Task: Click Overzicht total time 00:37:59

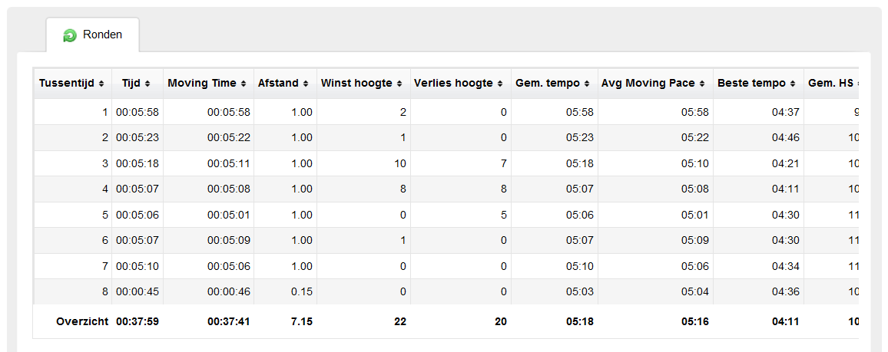Action: 137,321
